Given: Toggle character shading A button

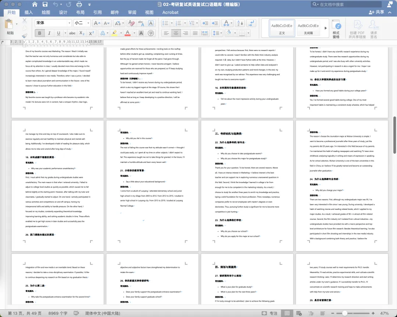Looking at the screenshot, I should (141, 33).
